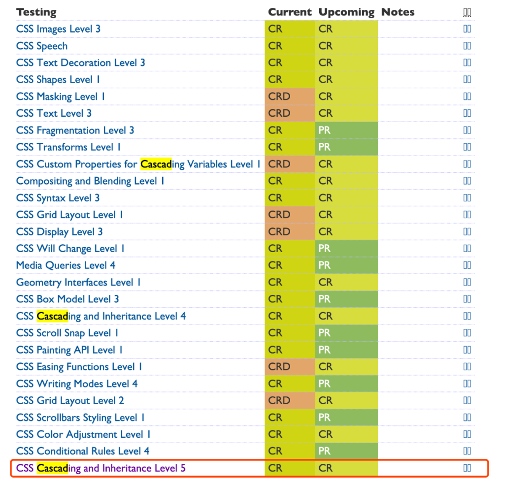Click the row-end icon for Compositing and Blending Level 1
The image size is (532, 483).
click(467, 181)
